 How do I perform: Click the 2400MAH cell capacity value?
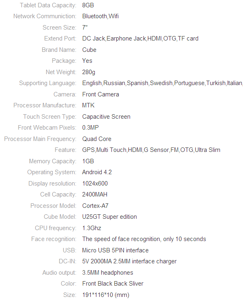pos(95,194)
